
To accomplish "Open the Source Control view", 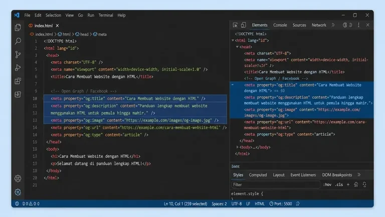I will [x=18, y=54].
